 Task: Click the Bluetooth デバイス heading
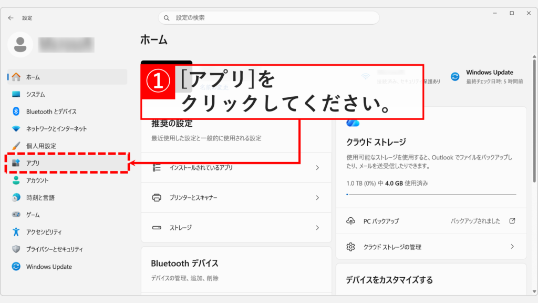184,264
